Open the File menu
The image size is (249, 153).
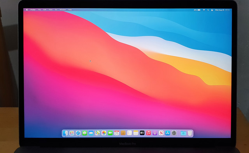39,10
